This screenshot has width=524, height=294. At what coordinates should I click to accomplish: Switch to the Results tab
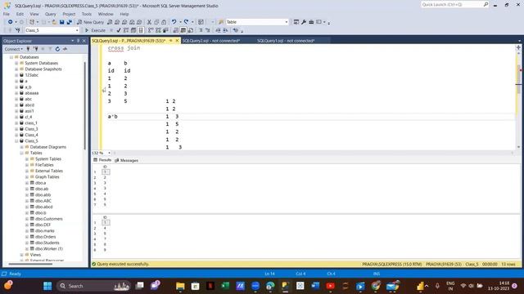pyautogui.click(x=102, y=160)
